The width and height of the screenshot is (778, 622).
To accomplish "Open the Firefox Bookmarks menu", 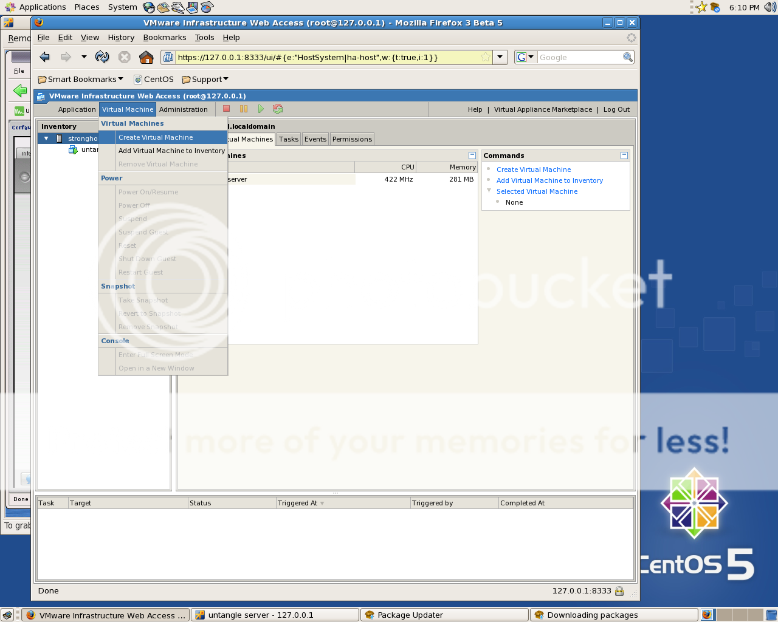I will point(165,37).
